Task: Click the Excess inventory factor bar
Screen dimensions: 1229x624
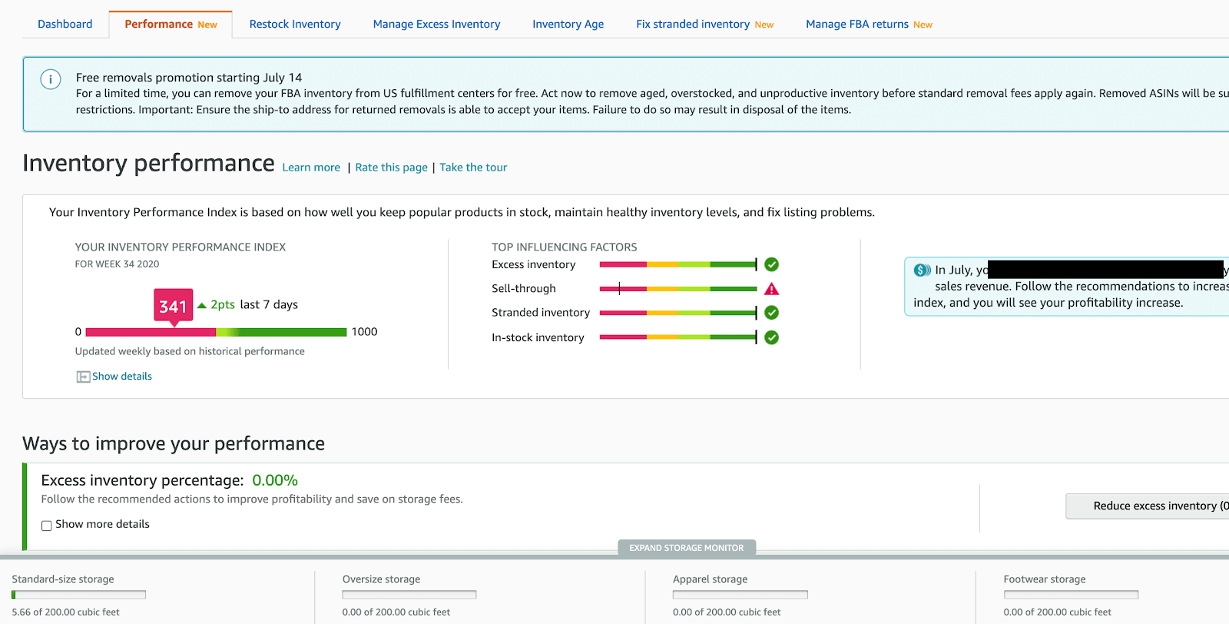Action: 678,264
